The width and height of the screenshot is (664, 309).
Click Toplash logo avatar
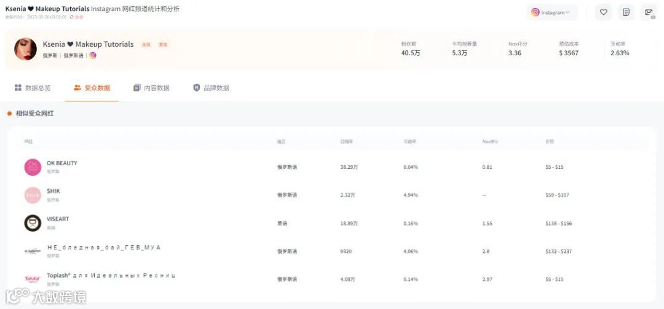click(33, 279)
